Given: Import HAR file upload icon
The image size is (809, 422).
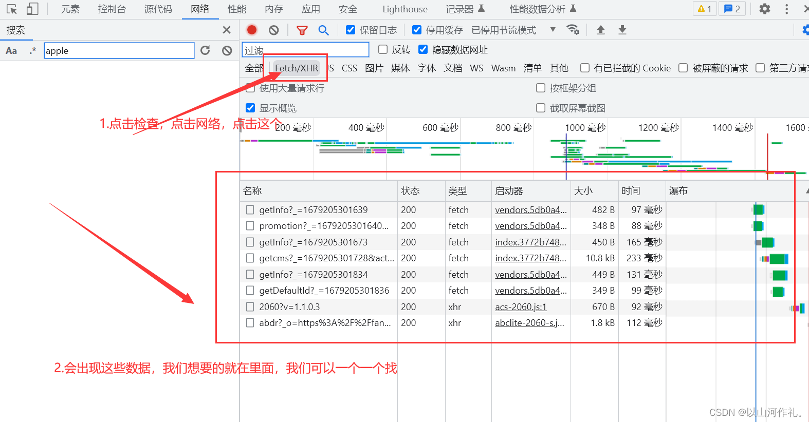Looking at the screenshot, I should coord(601,30).
